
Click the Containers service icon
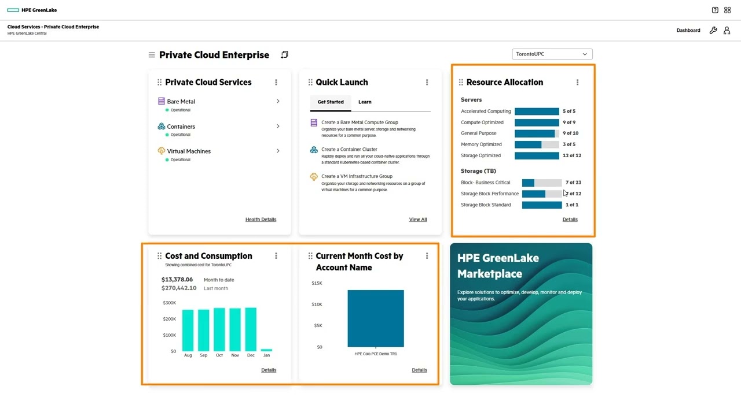point(162,126)
